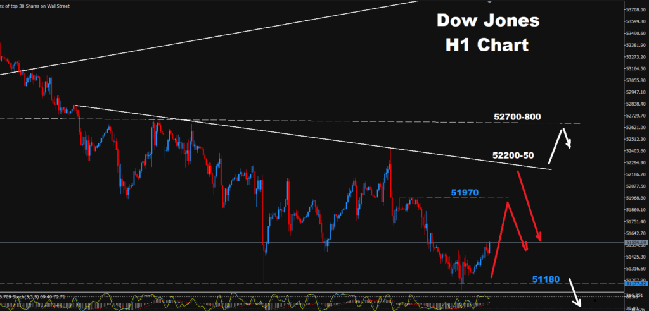This screenshot has width=649, height=311.
Task: Click the 52729.70 price axis value
Action: point(636,116)
